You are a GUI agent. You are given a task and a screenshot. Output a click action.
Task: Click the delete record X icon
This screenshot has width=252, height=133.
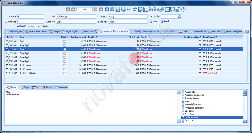[x=112, y=9]
